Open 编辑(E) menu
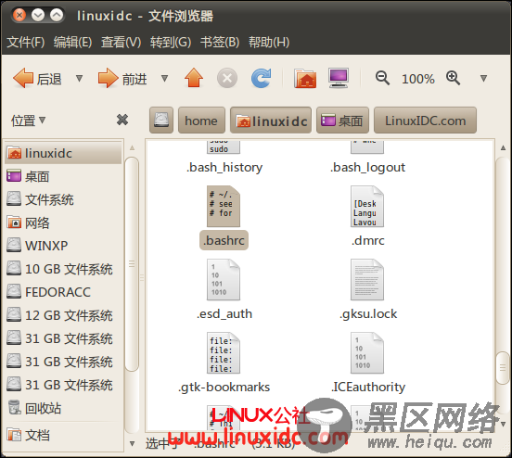 pyautogui.click(x=72, y=42)
